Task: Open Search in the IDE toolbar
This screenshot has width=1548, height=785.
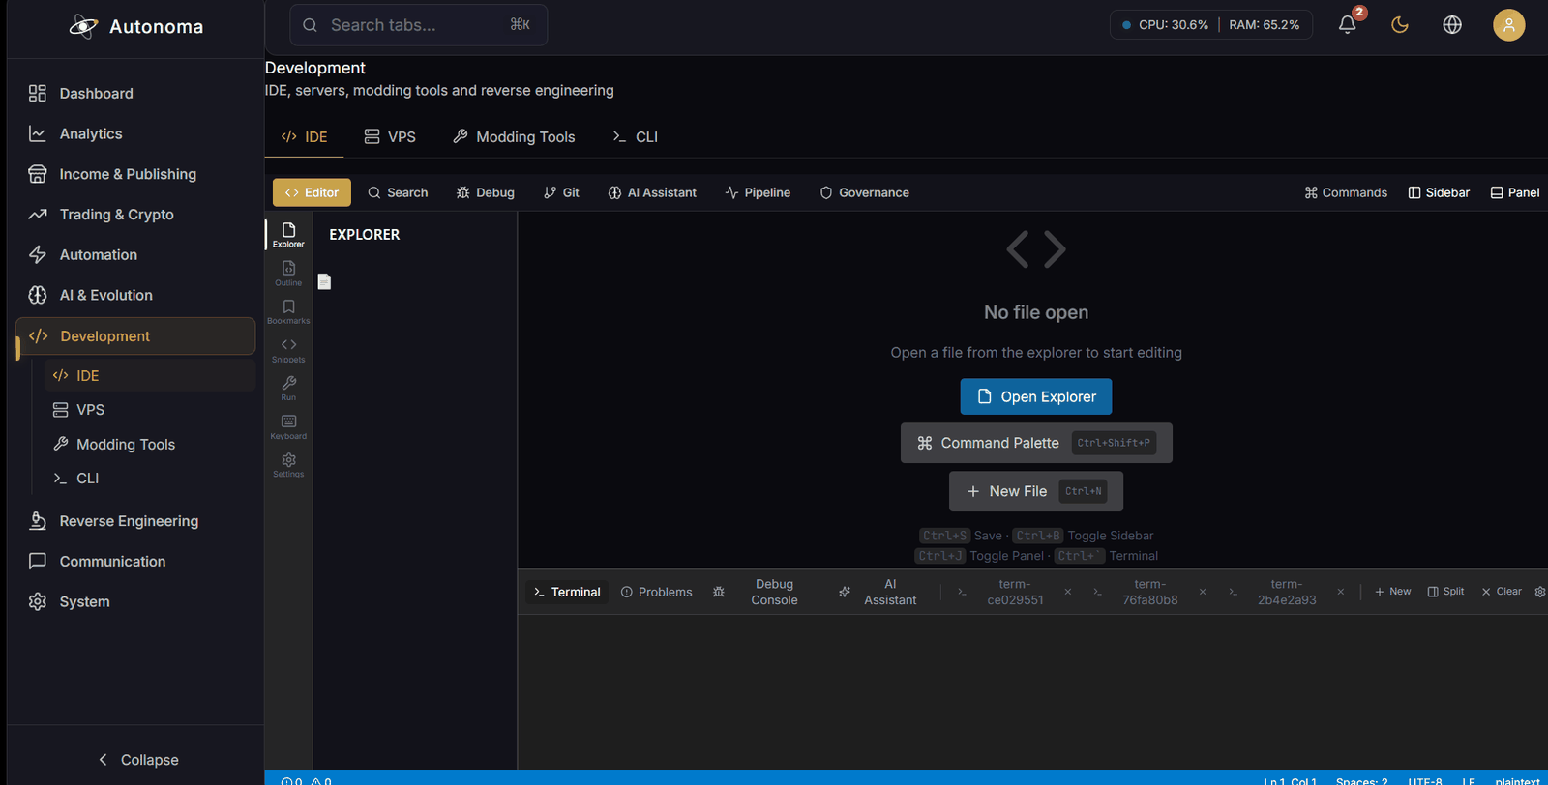Action: pyautogui.click(x=398, y=192)
